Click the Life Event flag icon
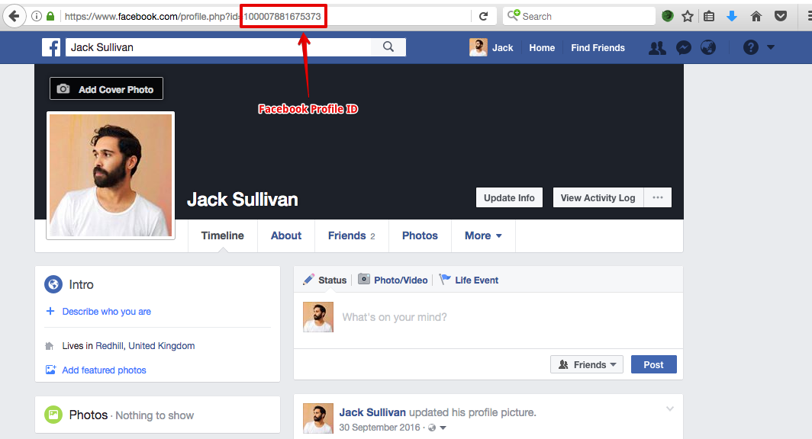Image resolution: width=812 pixels, height=439 pixels. pyautogui.click(x=445, y=279)
